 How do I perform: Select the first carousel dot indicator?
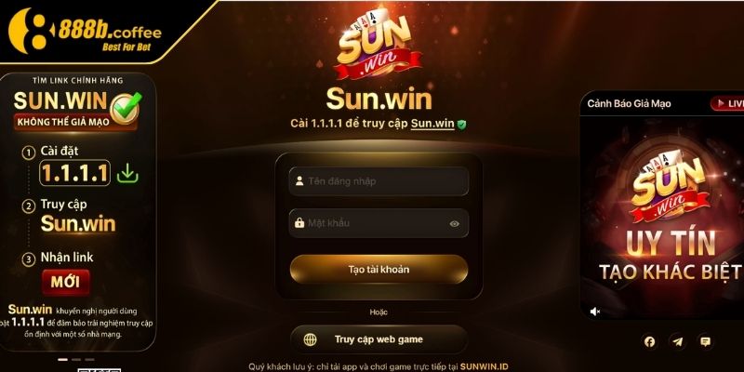pos(62,359)
